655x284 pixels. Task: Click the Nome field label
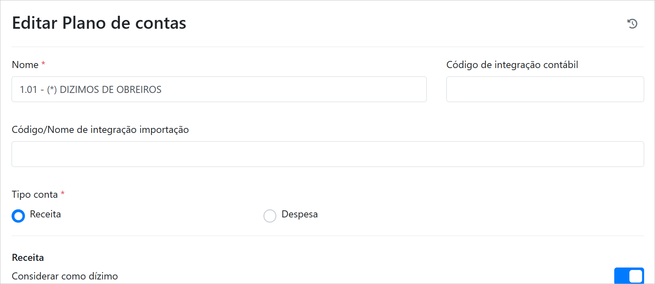pyautogui.click(x=25, y=65)
